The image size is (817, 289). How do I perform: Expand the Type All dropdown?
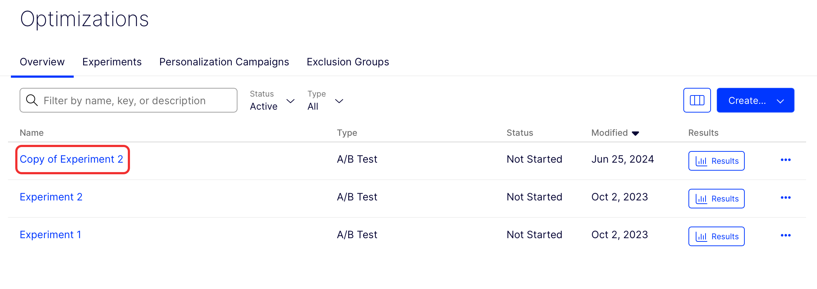325,101
